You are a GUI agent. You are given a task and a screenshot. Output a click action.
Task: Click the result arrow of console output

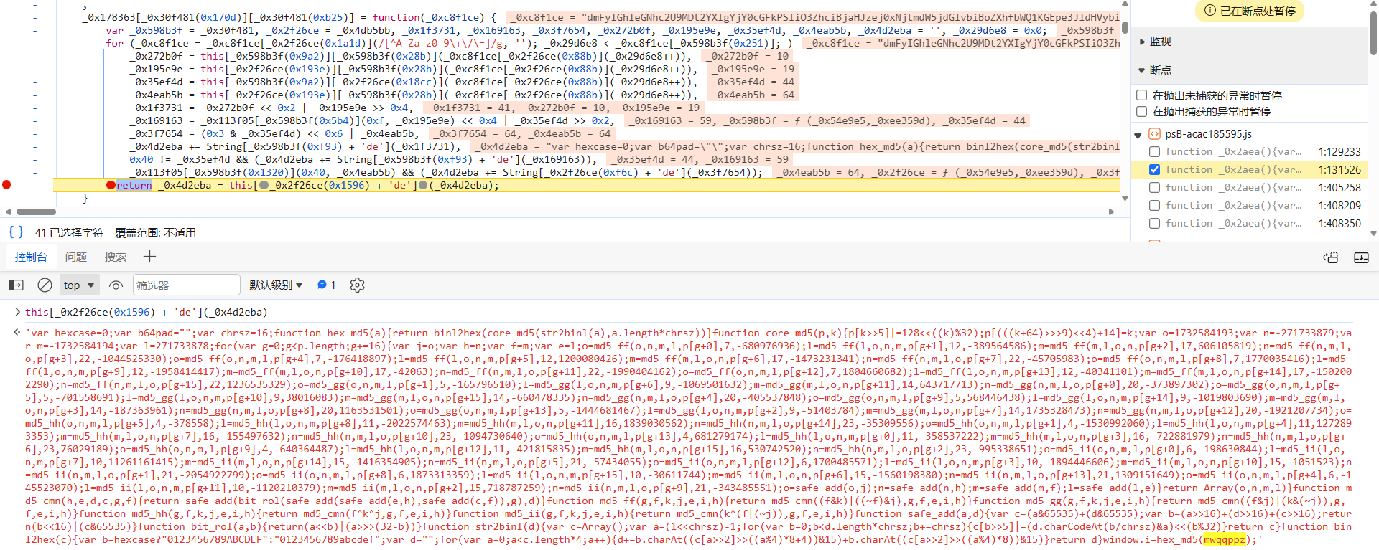(17, 333)
